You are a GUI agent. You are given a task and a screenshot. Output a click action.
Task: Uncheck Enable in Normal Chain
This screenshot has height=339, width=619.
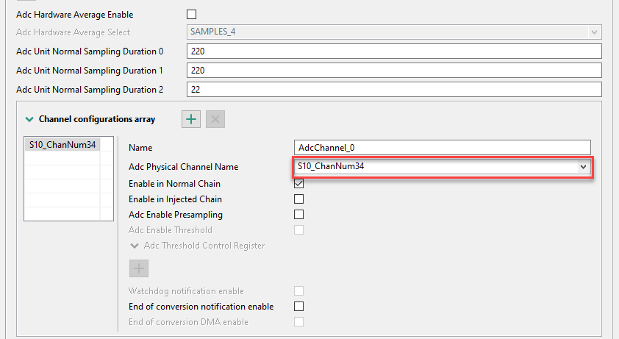299,183
